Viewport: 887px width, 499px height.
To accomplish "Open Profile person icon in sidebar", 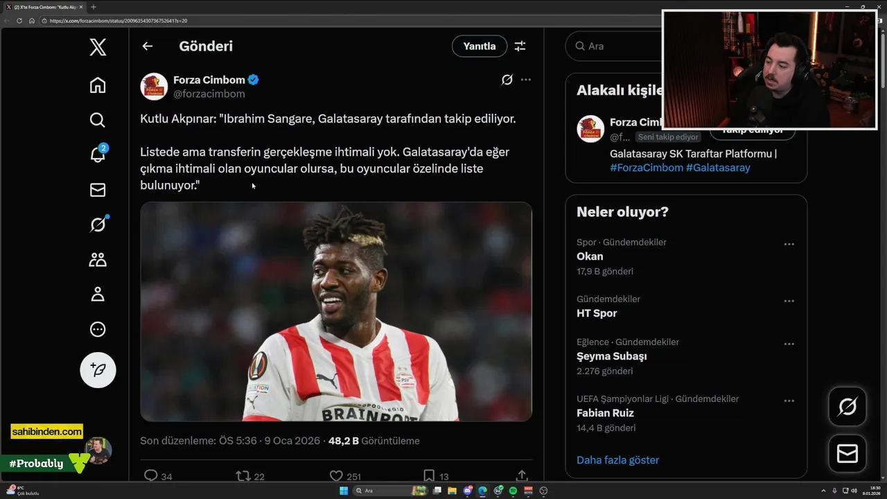I will point(98,295).
